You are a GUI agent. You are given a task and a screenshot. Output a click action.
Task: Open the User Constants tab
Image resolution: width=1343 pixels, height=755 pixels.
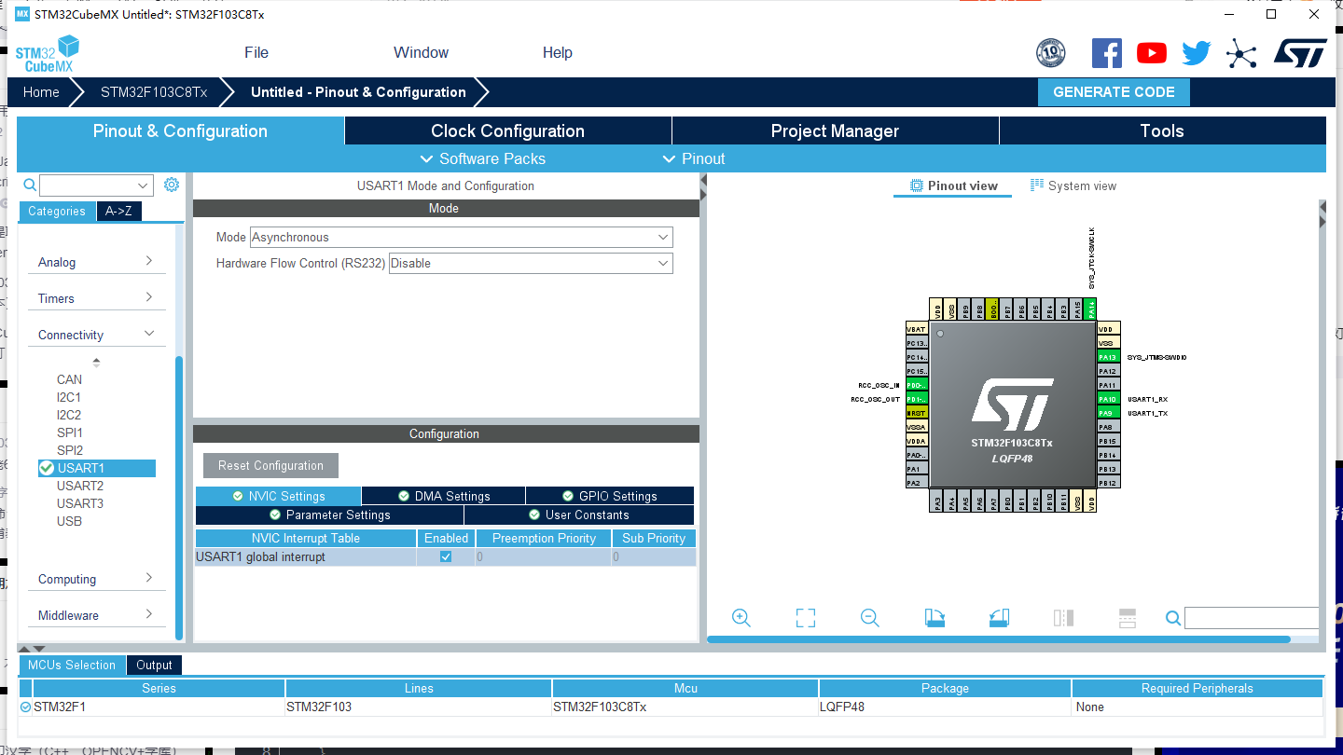(x=579, y=515)
